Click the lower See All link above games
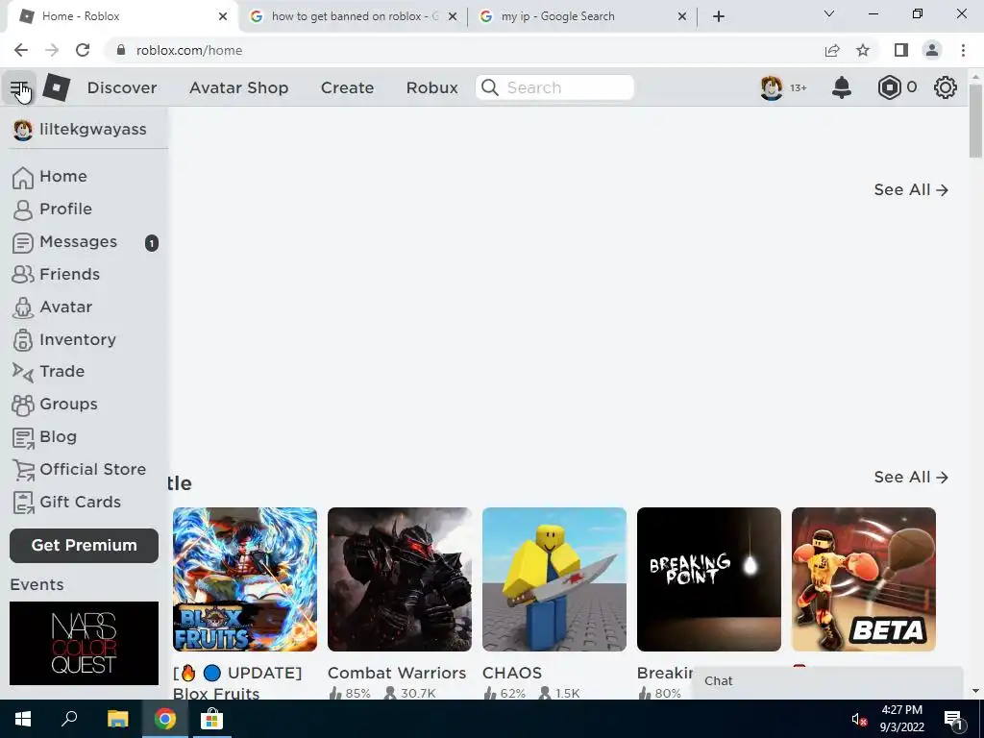984x738 pixels. (x=911, y=477)
